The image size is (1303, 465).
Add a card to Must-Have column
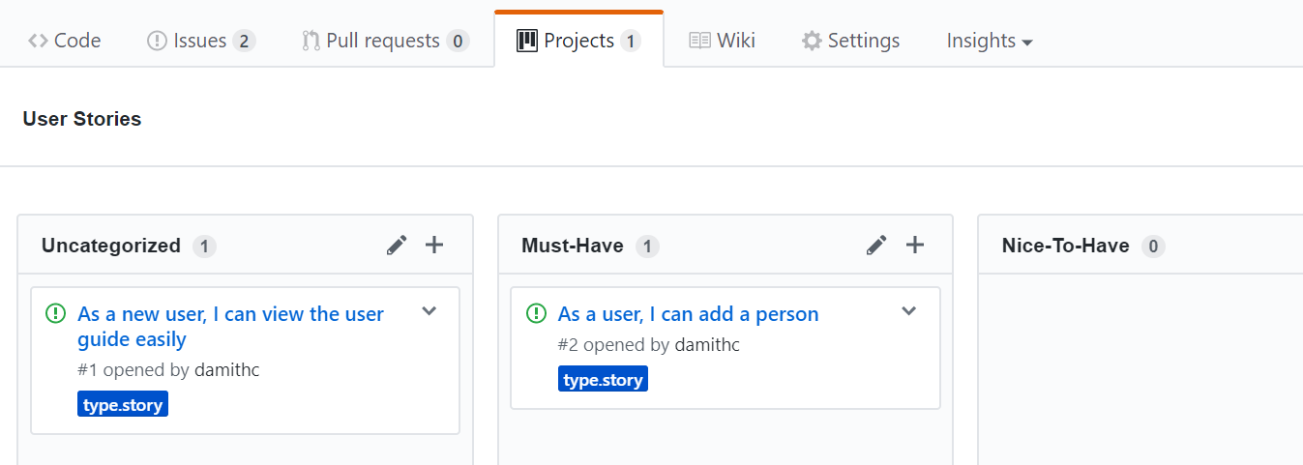click(x=915, y=246)
